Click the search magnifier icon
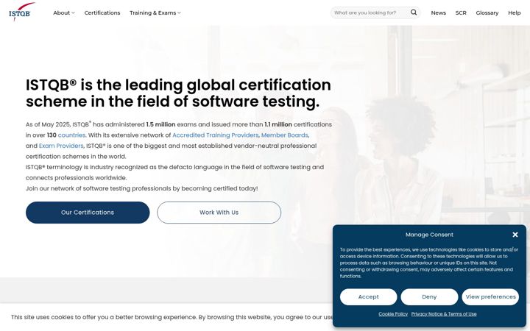This screenshot has height=331, width=530. (414, 13)
